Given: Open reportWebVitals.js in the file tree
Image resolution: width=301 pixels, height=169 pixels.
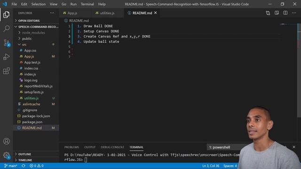Looking at the screenshot, I should [38, 86].
